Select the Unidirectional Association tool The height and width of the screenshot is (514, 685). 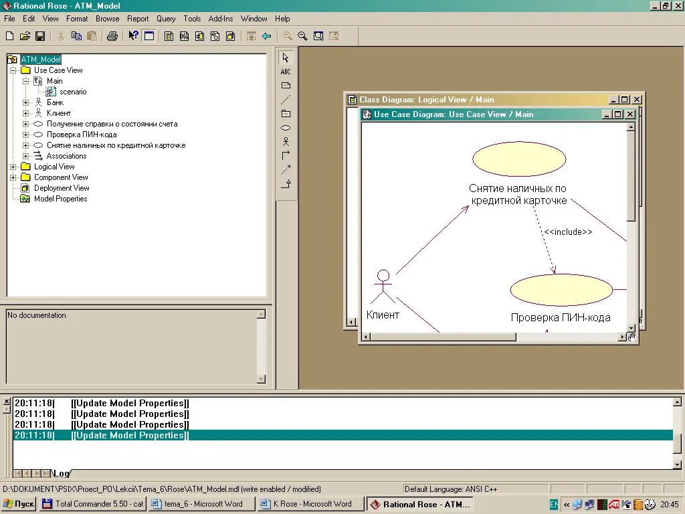tap(286, 155)
